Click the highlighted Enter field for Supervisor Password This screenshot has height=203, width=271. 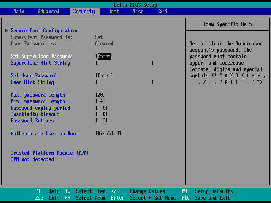click(x=104, y=56)
